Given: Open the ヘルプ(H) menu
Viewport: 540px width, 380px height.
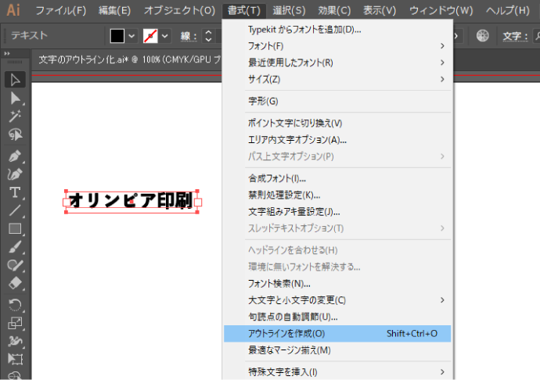Looking at the screenshot, I should [x=508, y=10].
